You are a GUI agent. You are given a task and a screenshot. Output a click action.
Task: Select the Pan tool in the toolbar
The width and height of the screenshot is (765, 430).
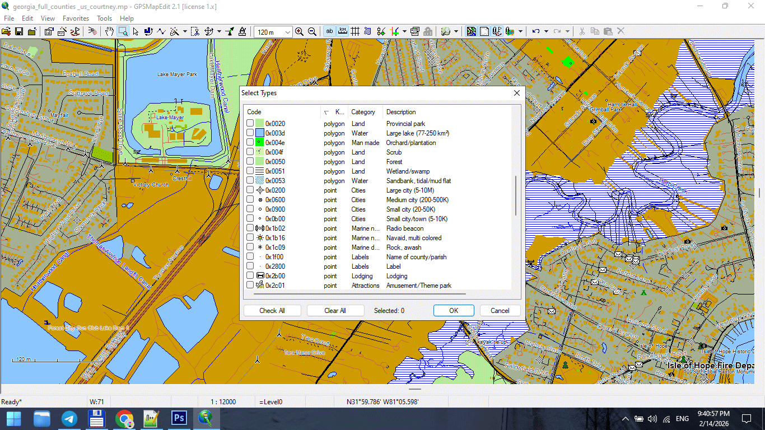pos(108,31)
